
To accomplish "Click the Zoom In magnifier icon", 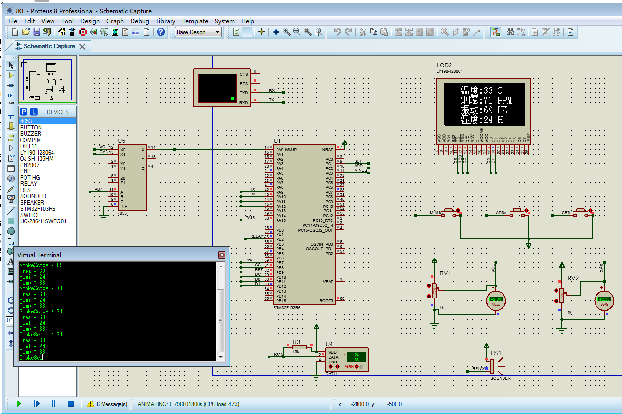I will (286, 32).
